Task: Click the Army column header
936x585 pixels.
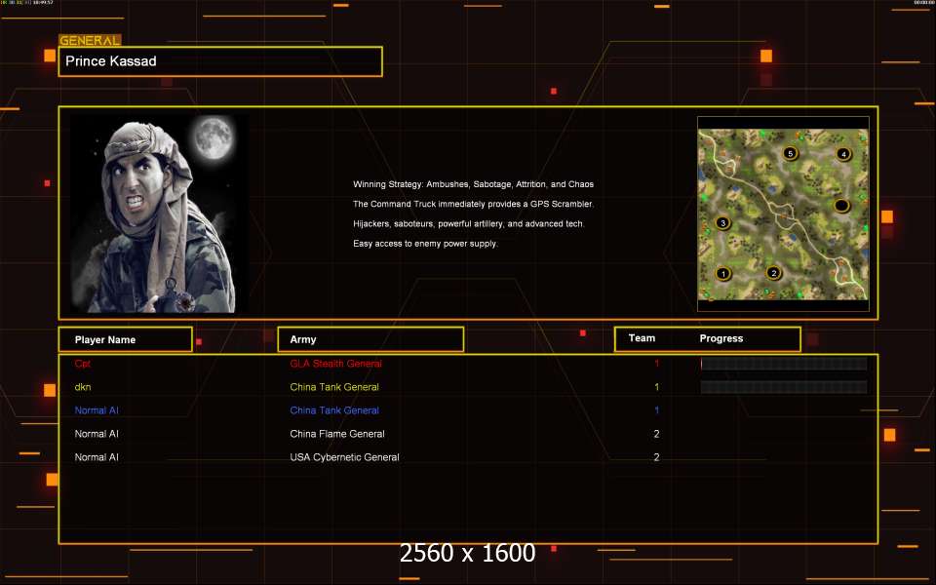Action: pyautogui.click(x=370, y=339)
